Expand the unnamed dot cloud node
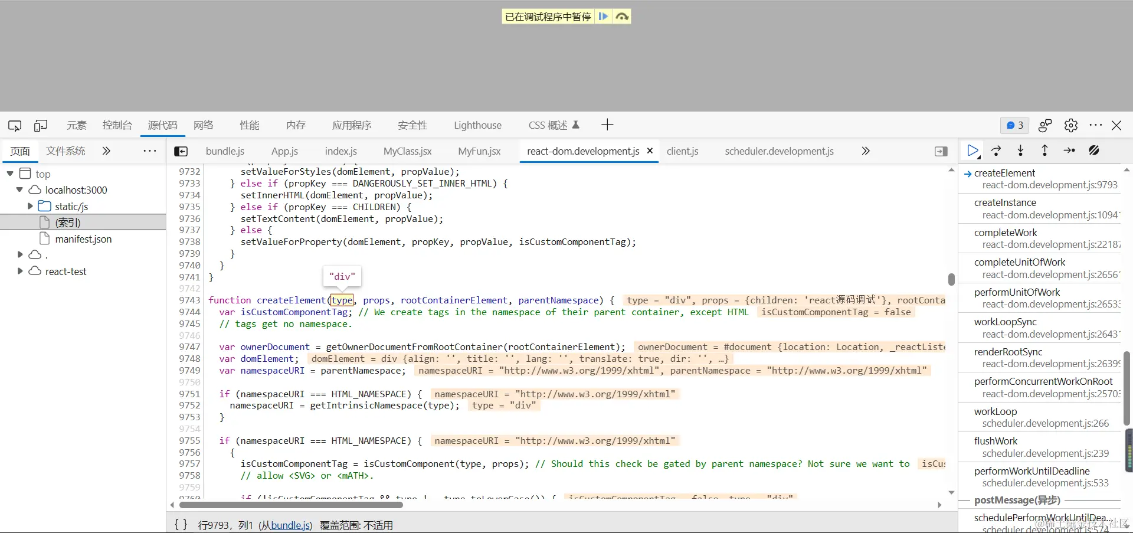 (20, 255)
